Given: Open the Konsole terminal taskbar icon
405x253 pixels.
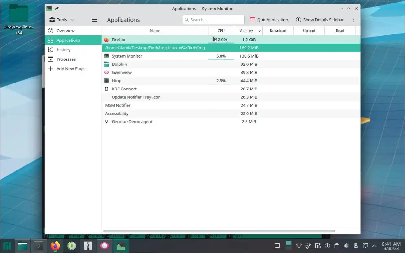Looking at the screenshot, I should pos(39,246).
